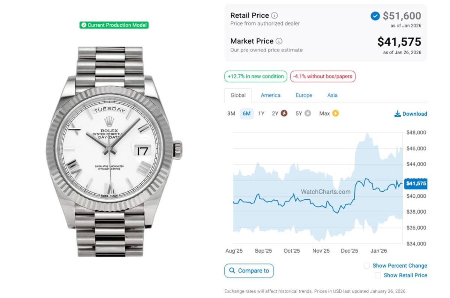Switch to the America tab
The height and width of the screenshot is (298, 450).
[270, 95]
